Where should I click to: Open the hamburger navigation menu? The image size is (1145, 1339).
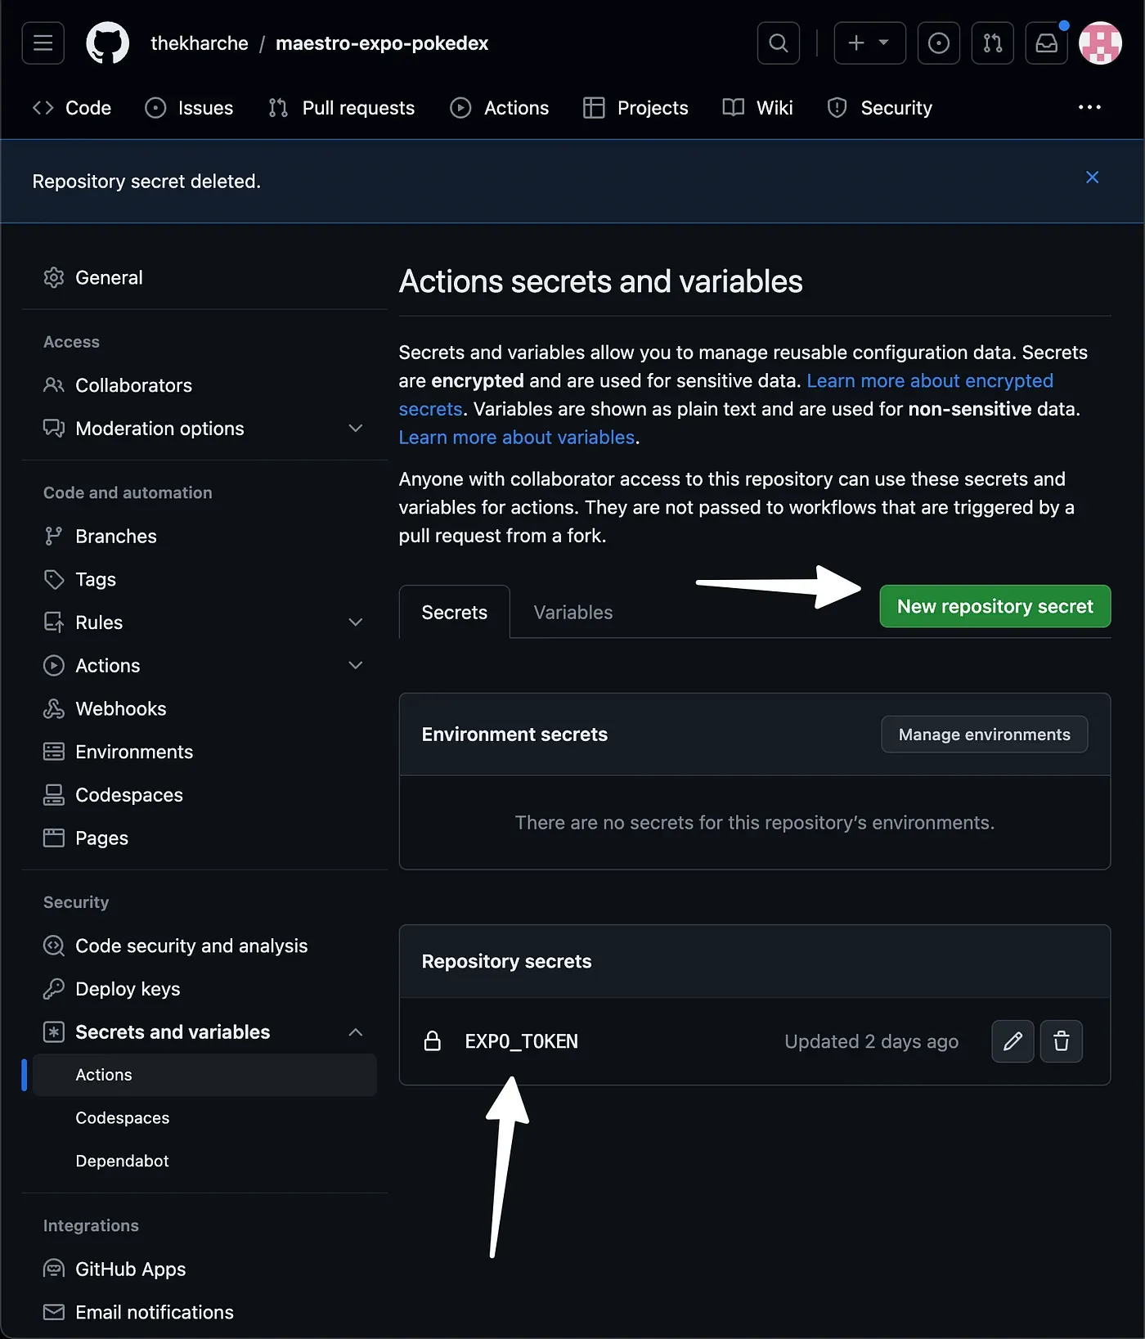(x=43, y=43)
